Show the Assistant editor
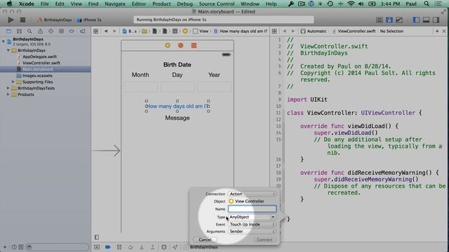 click(389, 20)
